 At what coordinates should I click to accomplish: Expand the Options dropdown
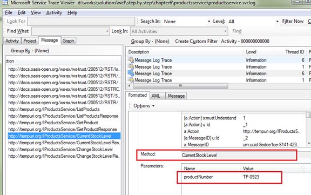coord(144,106)
